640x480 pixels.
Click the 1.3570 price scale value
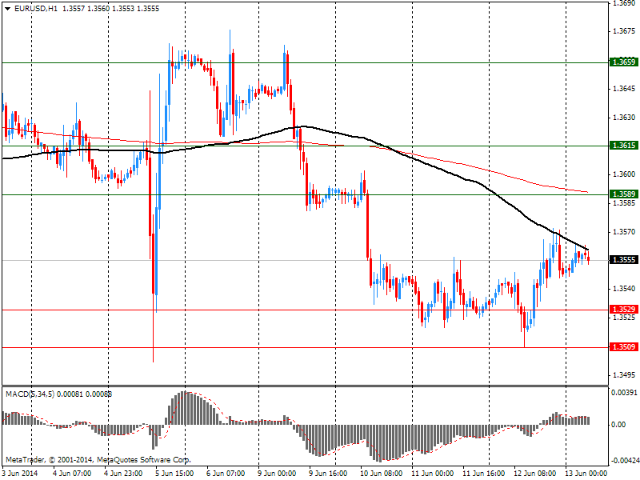625,232
